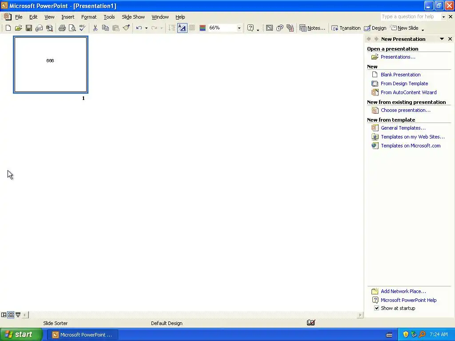Open the help question box dropdown arrow

click(443, 17)
